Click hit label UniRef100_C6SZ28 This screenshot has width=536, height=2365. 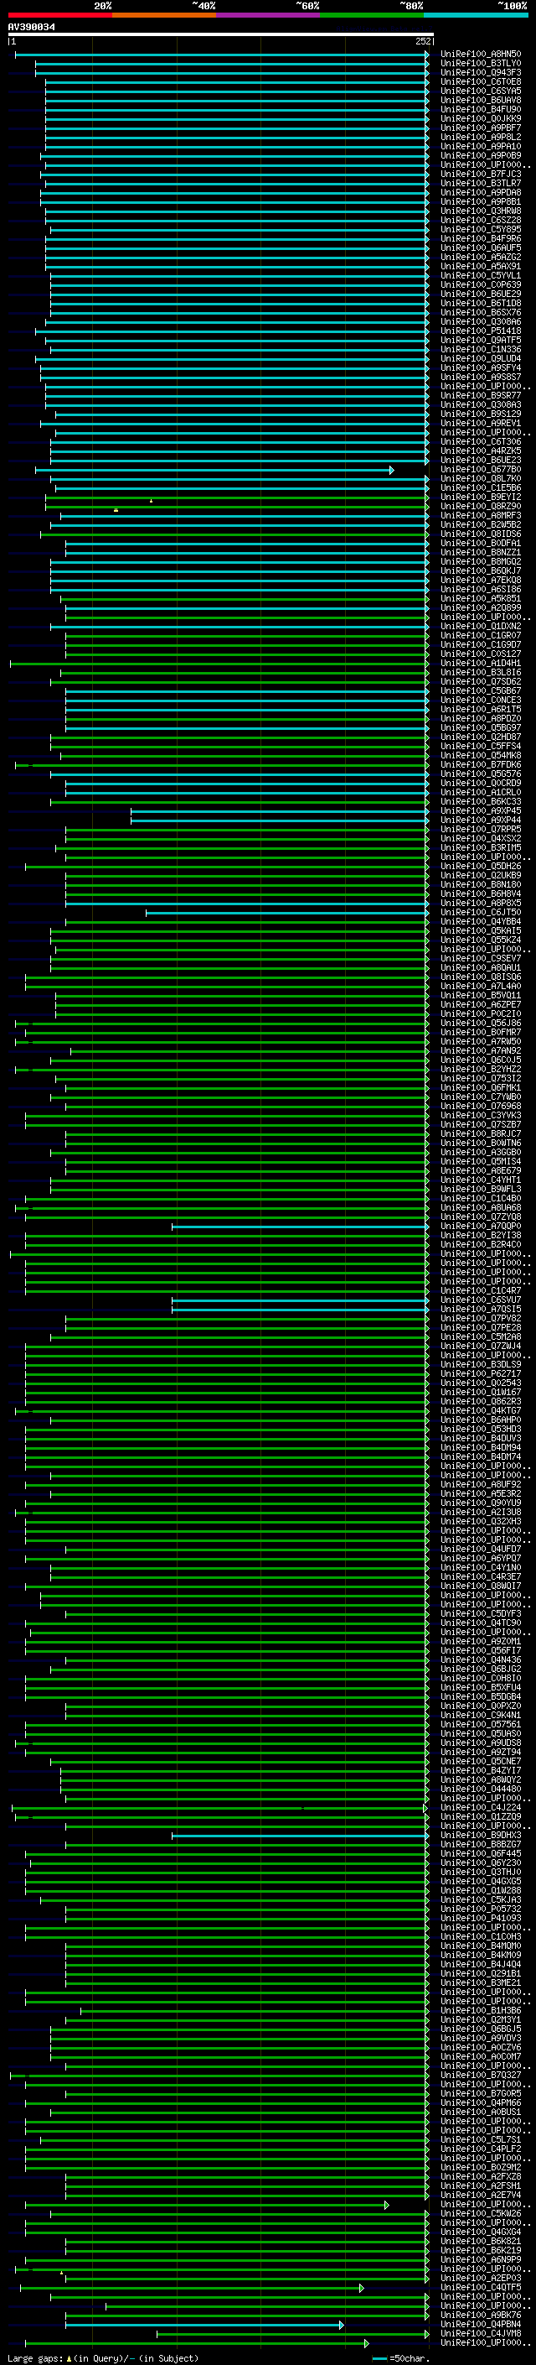coord(481,221)
